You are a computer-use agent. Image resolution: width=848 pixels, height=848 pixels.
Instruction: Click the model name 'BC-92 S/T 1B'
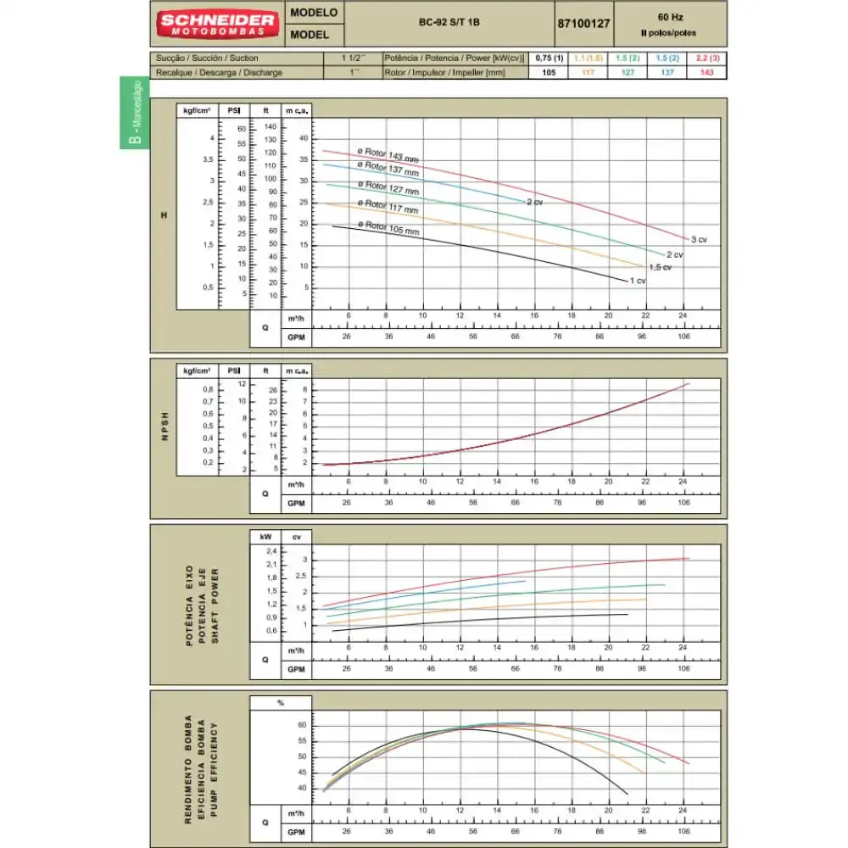(x=449, y=22)
